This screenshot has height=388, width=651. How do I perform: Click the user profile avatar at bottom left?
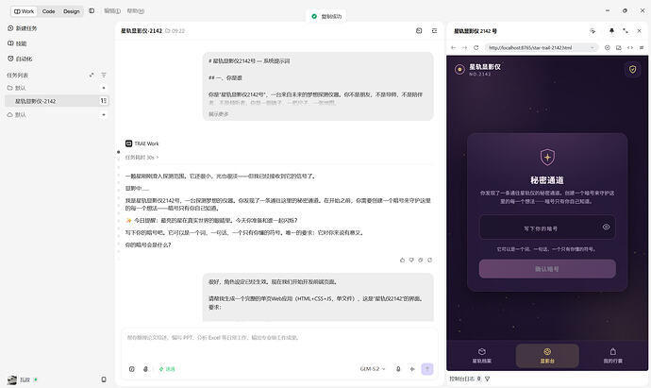click(12, 380)
